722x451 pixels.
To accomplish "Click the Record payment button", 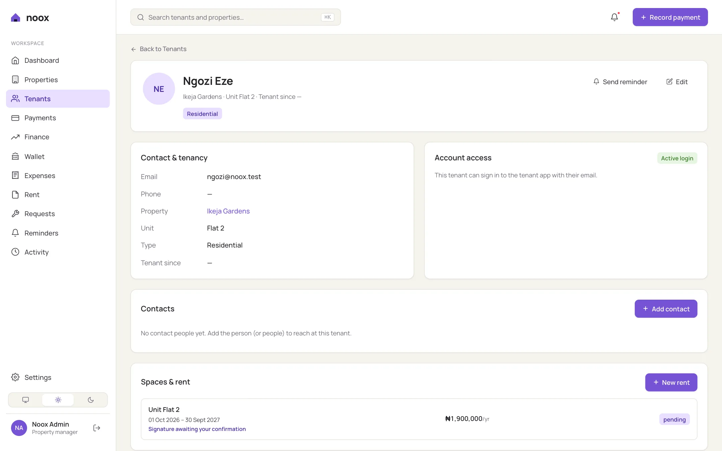I will click(670, 17).
